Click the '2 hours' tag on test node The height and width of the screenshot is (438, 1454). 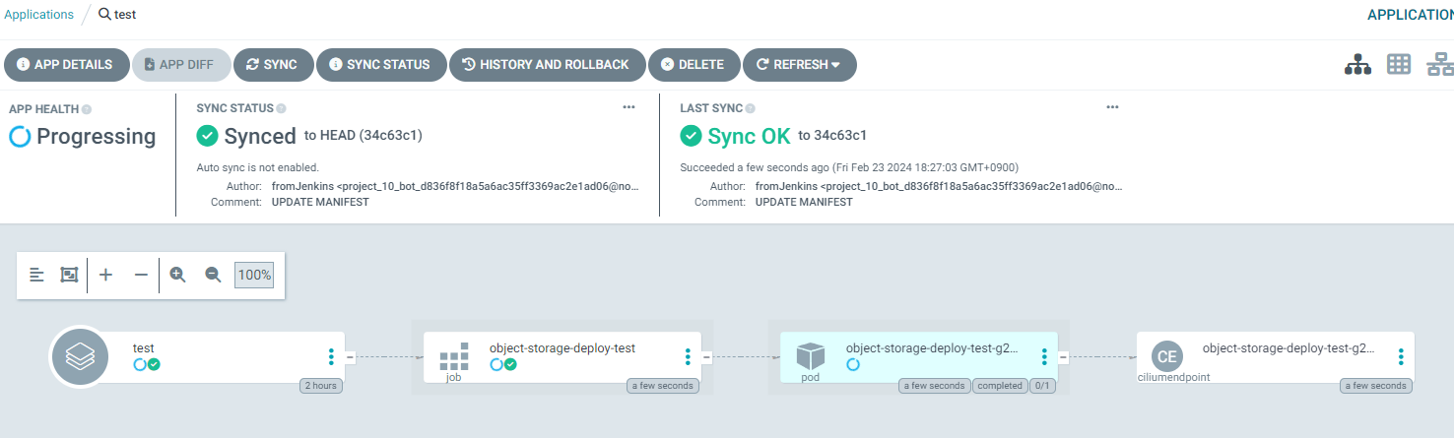coord(320,386)
